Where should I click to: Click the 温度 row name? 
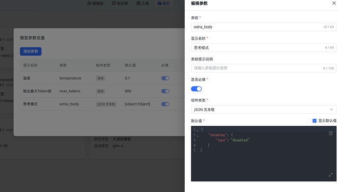(27, 78)
